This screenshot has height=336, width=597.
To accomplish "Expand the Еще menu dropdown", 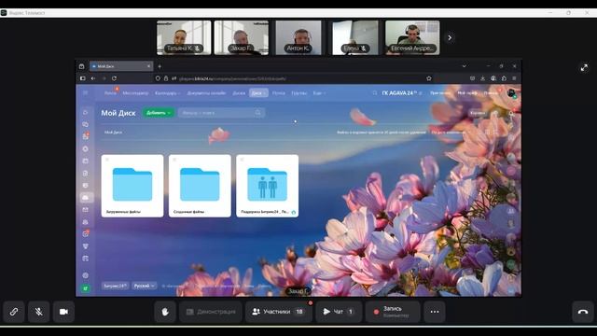I will tap(319, 93).
